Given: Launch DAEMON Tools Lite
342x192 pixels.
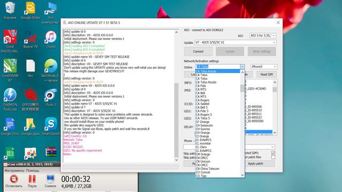Looking at the screenshot, I should click(10, 99).
